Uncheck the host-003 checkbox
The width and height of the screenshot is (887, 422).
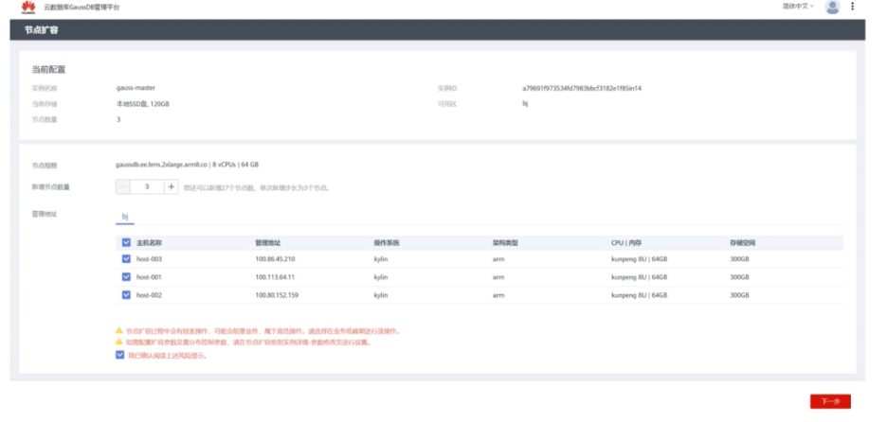(x=126, y=259)
